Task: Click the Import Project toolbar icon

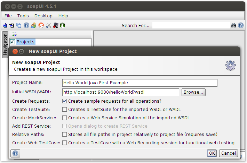Action: [x=12, y=25]
